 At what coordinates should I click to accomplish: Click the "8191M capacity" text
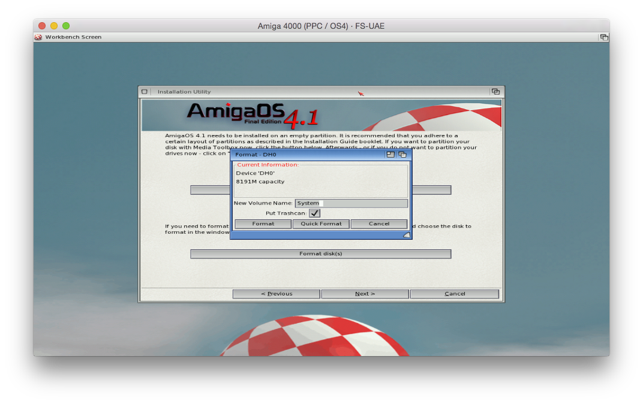click(260, 182)
